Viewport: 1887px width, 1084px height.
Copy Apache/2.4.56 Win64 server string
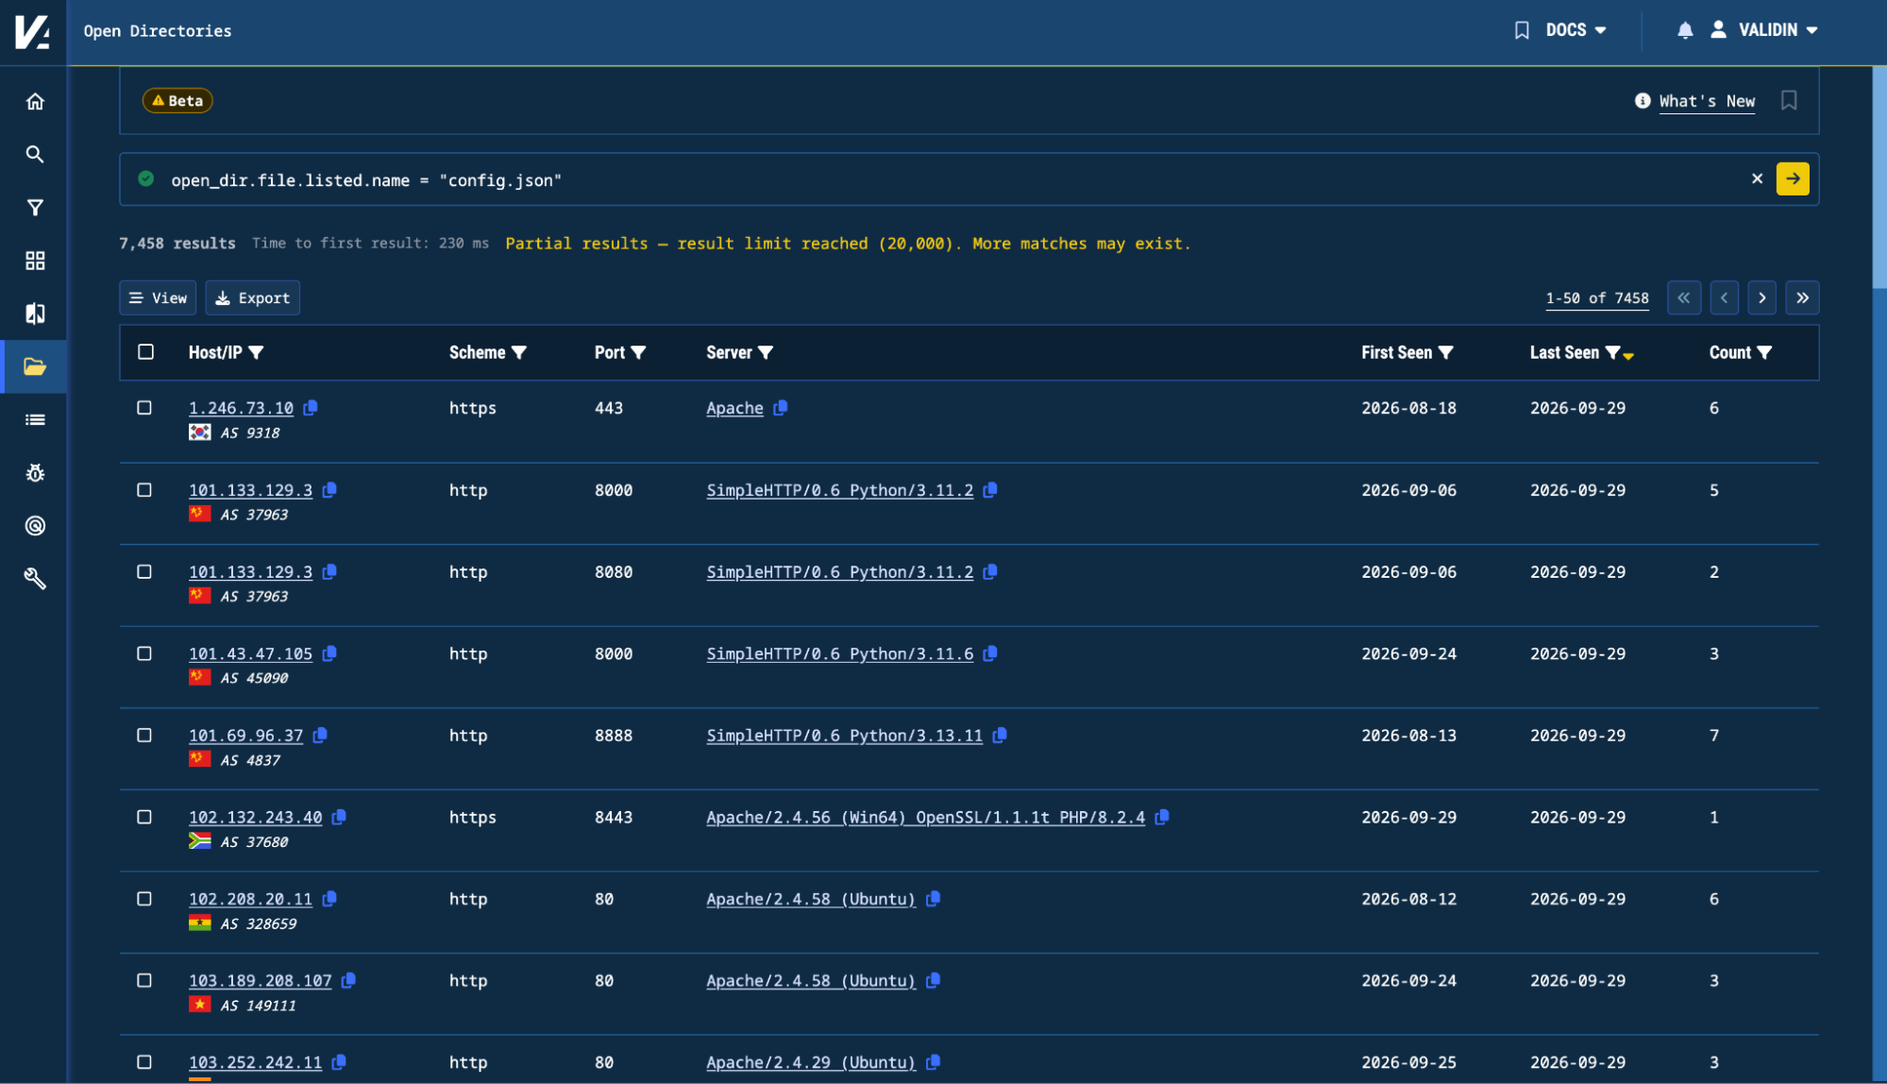pyautogui.click(x=1162, y=817)
